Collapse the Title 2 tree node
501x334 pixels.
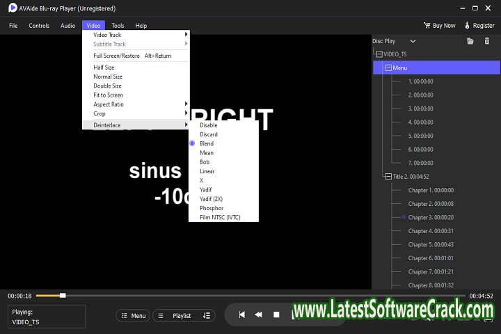388,177
